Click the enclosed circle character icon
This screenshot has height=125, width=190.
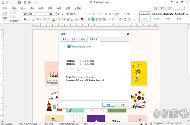point(71,14)
